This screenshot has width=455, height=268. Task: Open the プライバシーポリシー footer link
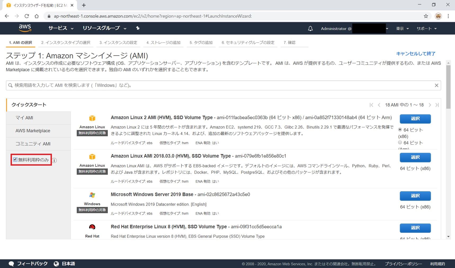(x=403, y=264)
